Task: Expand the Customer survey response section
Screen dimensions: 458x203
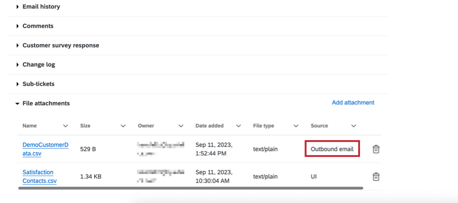Action: coord(58,46)
